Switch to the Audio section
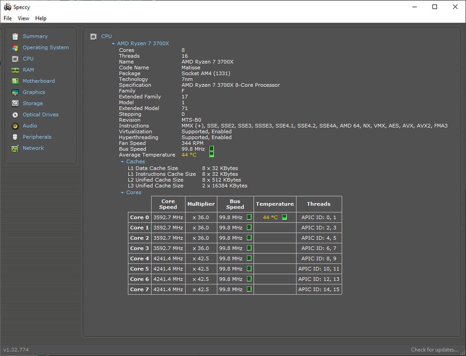 tap(30, 126)
